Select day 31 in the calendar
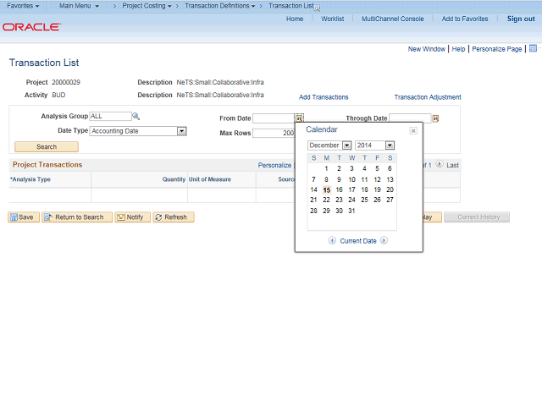Screen dimensions: 542x406 (x=351, y=211)
